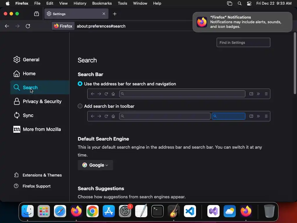Click the forward navigation arrow
Image resolution: width=297 pixels, height=223 pixels.
(17, 26)
